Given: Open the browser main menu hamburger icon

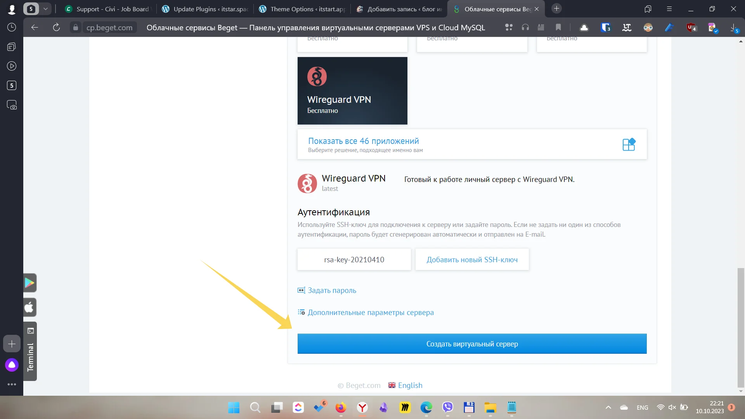Looking at the screenshot, I should point(669,9).
